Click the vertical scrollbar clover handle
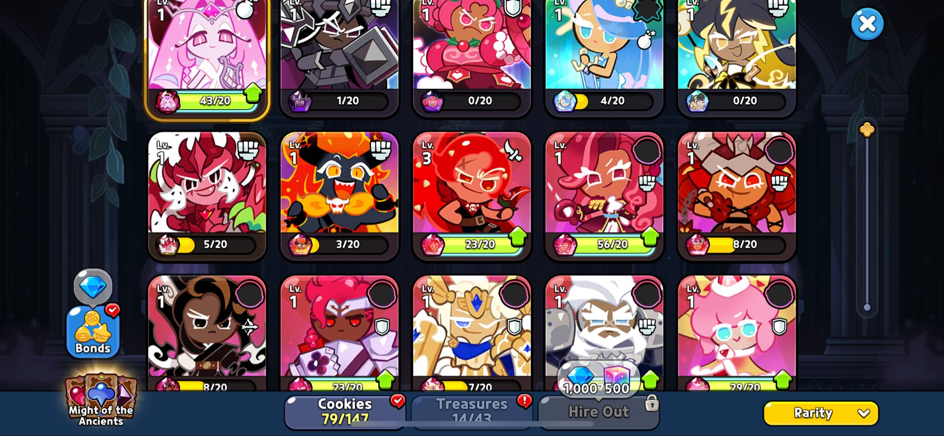 [867, 130]
